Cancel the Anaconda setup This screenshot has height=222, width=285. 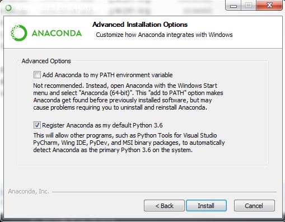pos(254,206)
